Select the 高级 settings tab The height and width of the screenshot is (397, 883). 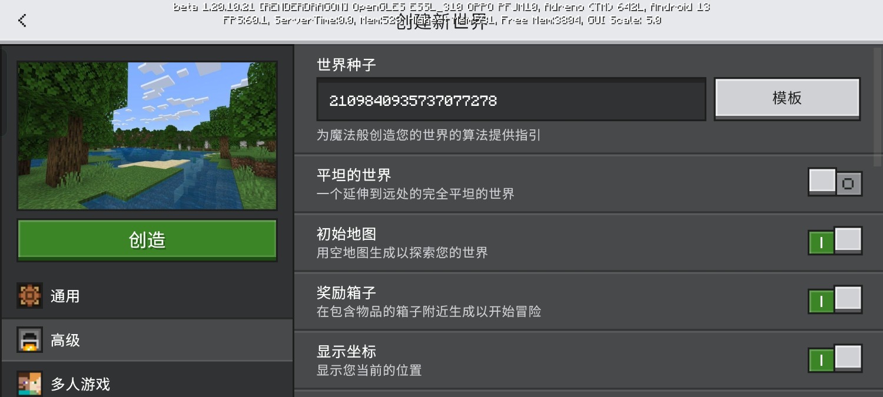(x=147, y=340)
